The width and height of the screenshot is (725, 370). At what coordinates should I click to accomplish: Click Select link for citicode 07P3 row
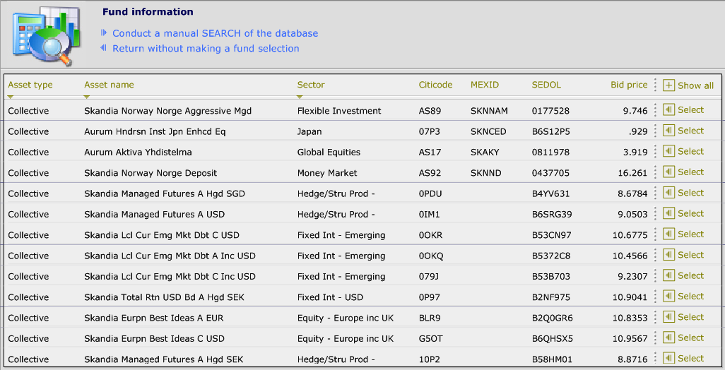pos(691,131)
